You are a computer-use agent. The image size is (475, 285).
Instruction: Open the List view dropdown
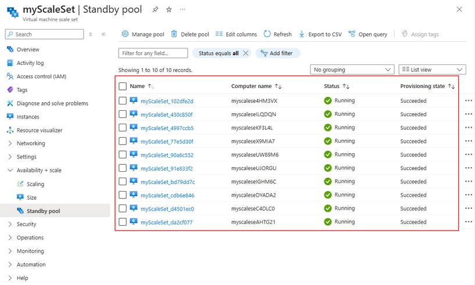(433, 70)
